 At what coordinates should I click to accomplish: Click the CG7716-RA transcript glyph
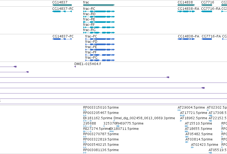206,11
